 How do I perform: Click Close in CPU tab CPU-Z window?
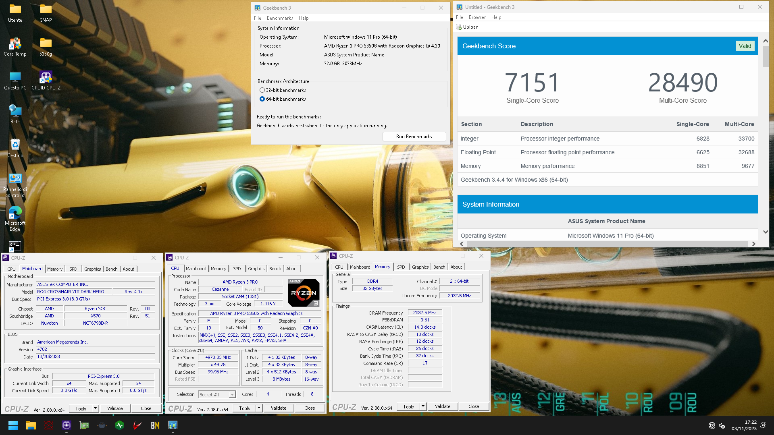point(310,408)
